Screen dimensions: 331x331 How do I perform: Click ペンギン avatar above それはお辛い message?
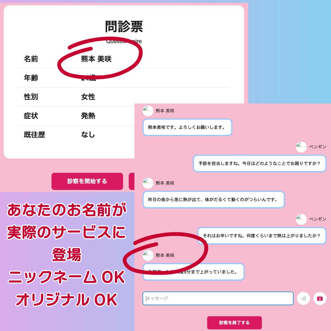coord(301,219)
